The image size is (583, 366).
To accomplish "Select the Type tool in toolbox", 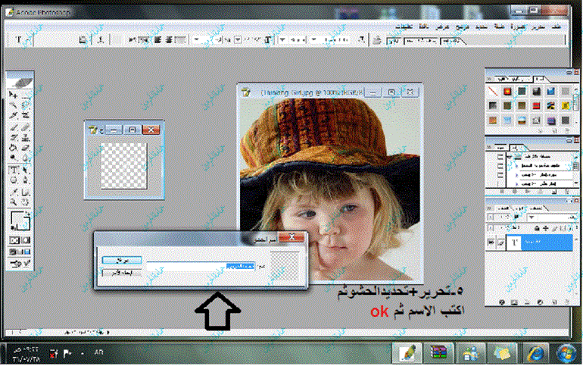I will (x=13, y=170).
